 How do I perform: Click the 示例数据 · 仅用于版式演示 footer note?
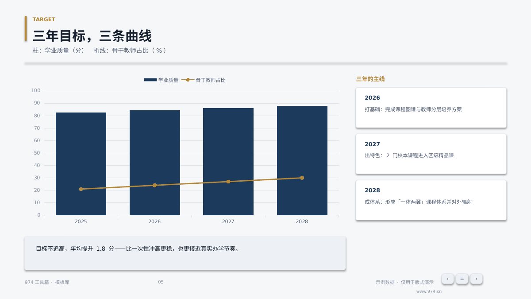pos(404,282)
